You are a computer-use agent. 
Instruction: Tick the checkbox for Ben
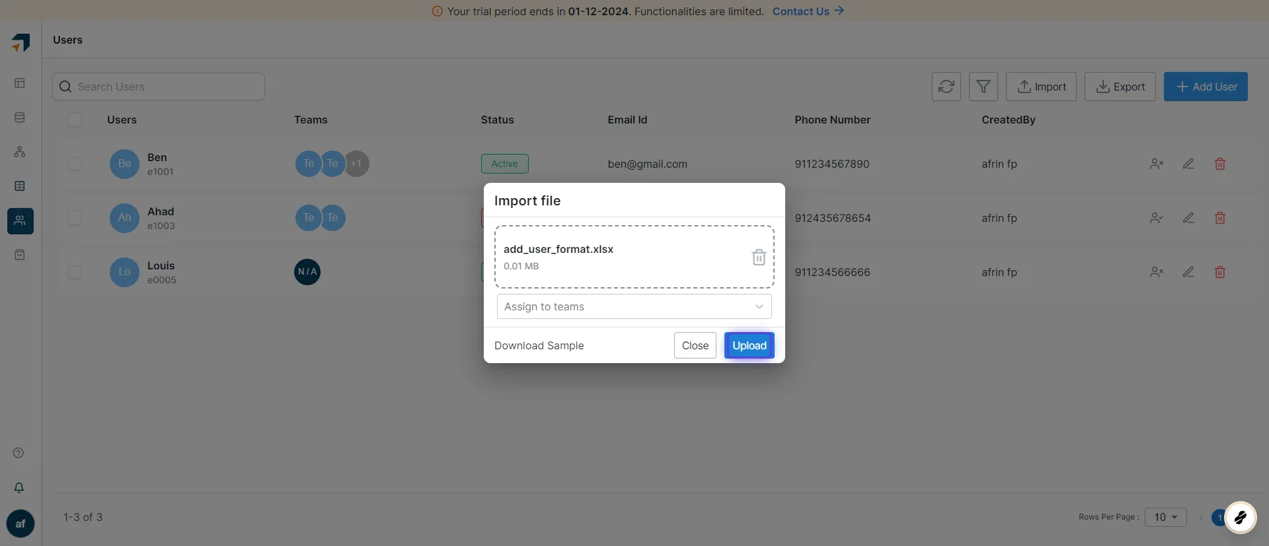point(75,164)
